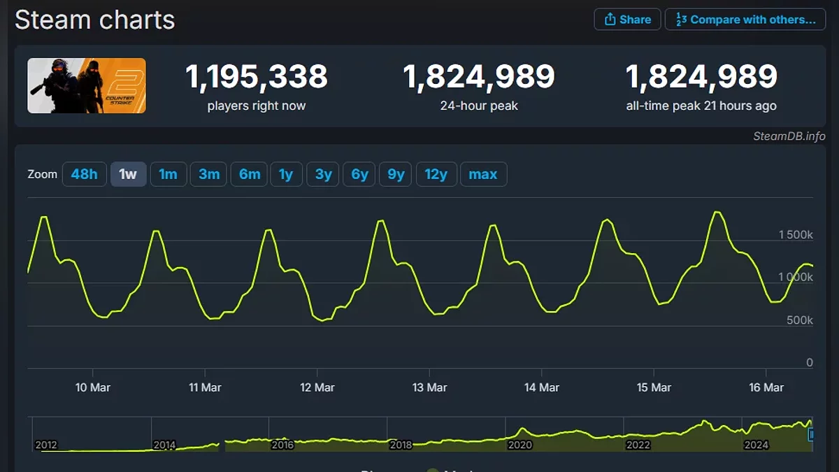Image resolution: width=839 pixels, height=472 pixels.
Task: Click the 2022 mark in navigator timeline
Action: coord(638,445)
